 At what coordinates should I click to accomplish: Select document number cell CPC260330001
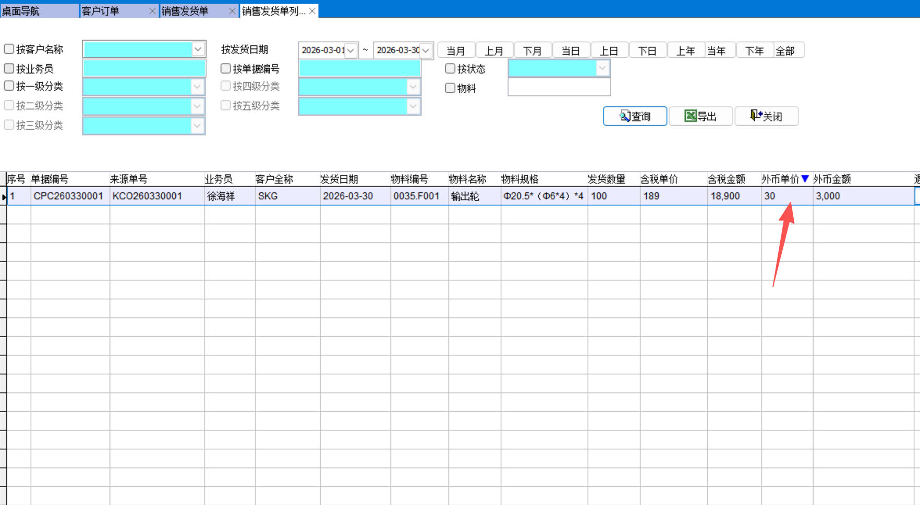point(68,196)
